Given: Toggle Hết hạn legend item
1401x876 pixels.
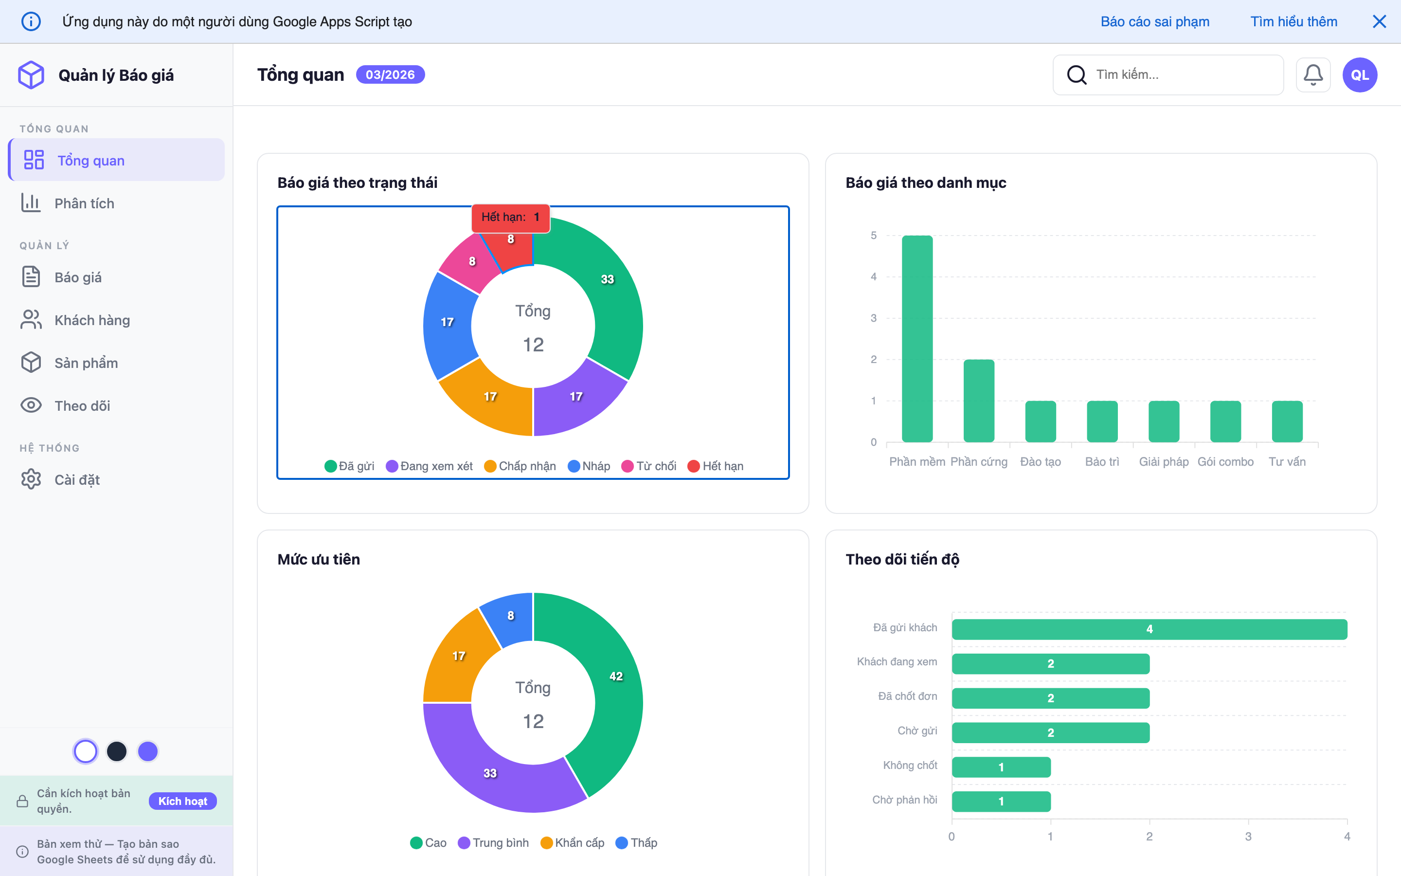Looking at the screenshot, I should (716, 466).
